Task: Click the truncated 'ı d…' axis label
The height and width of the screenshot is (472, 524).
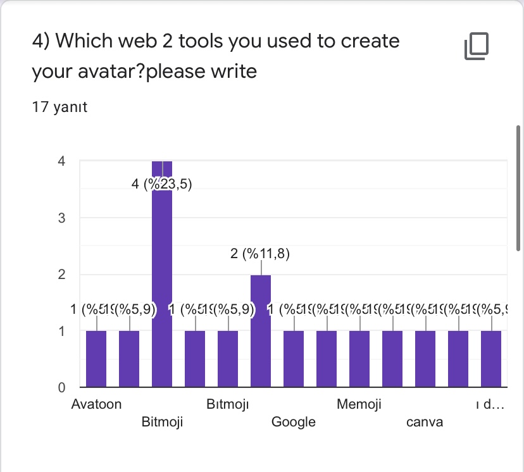Action: 489,404
